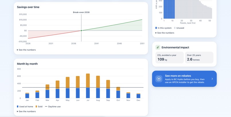The width and height of the screenshot is (231, 117).
Task: Click the green break-even point marker
Action: pyautogui.click(x=81, y=31)
